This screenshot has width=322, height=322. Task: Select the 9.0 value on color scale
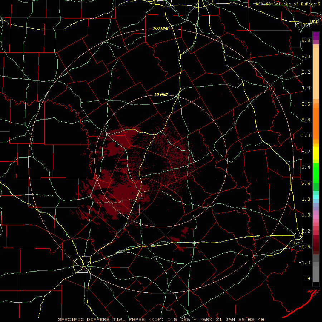click(x=306, y=56)
